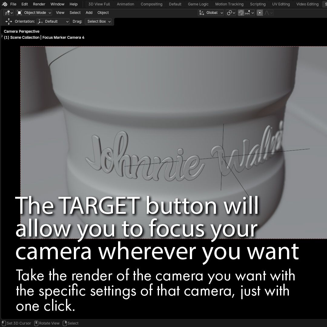Expand the Orientation Default dropdown

(x=53, y=21)
